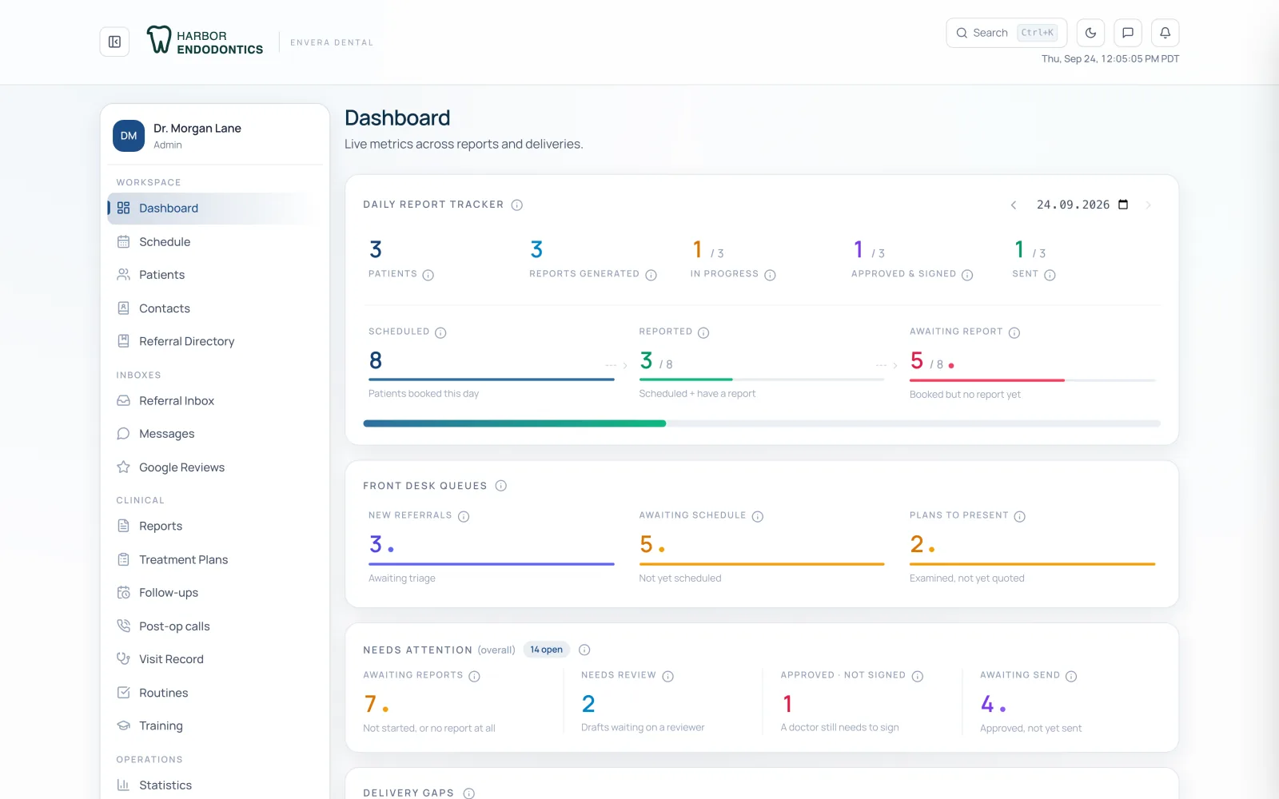The height and width of the screenshot is (799, 1279).
Task: Click the 14 open badge
Action: 546,650
